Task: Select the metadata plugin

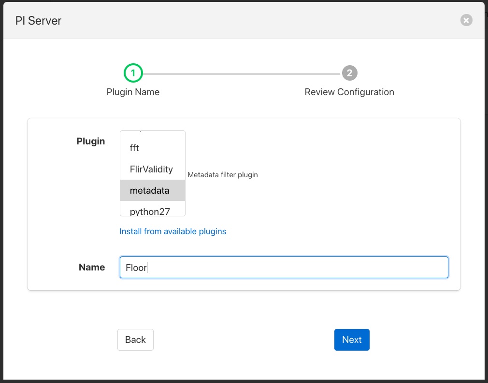Action: pyautogui.click(x=149, y=190)
